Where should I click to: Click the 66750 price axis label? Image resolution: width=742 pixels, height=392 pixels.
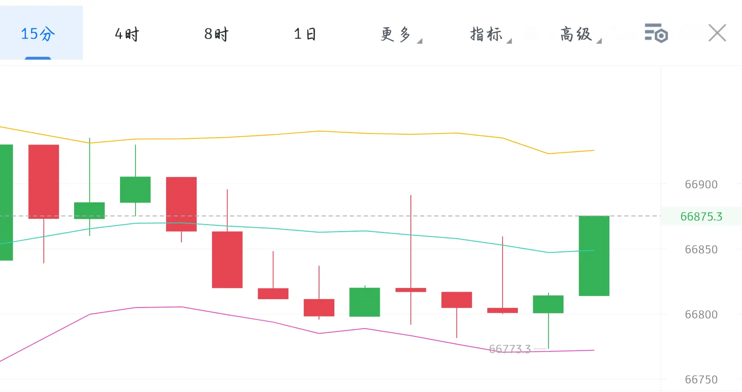point(701,380)
